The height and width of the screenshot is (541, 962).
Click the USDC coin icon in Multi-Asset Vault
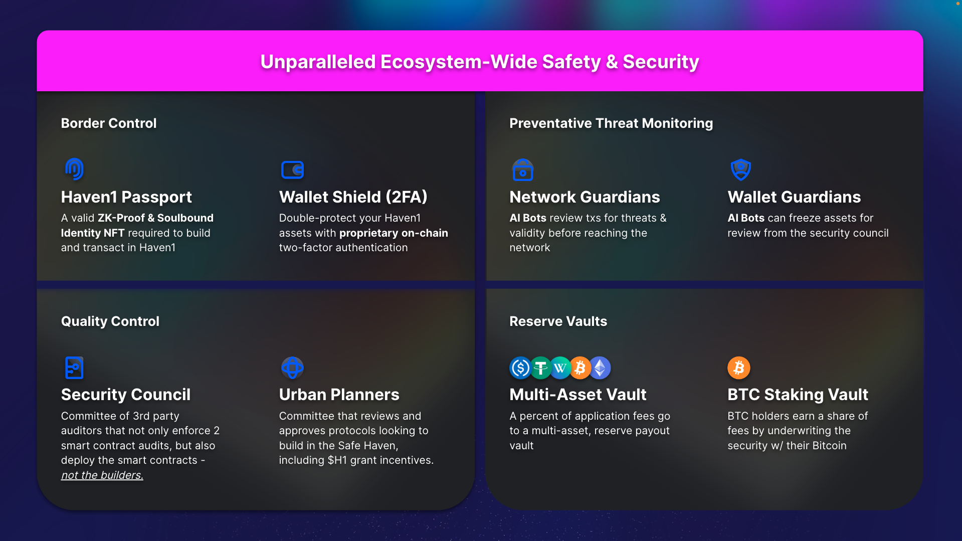[520, 368]
